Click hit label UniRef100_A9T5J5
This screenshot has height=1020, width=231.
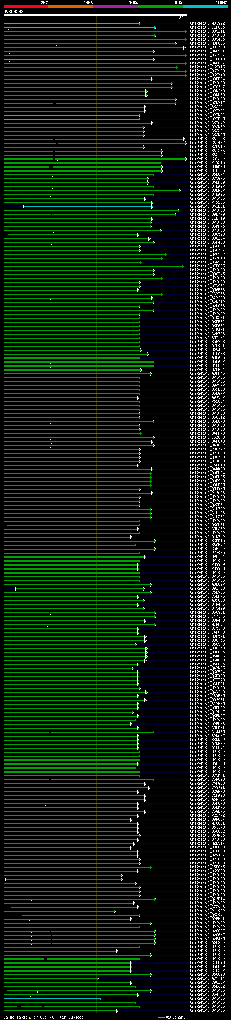(207, 119)
